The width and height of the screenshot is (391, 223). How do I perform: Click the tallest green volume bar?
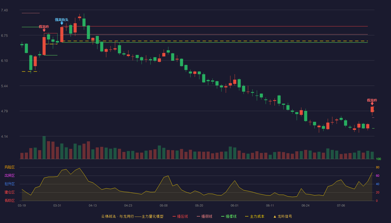(x=44, y=147)
